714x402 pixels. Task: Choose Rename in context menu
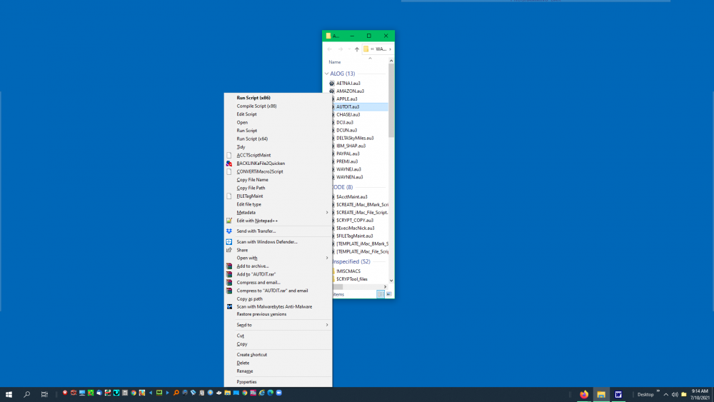pyautogui.click(x=278, y=371)
